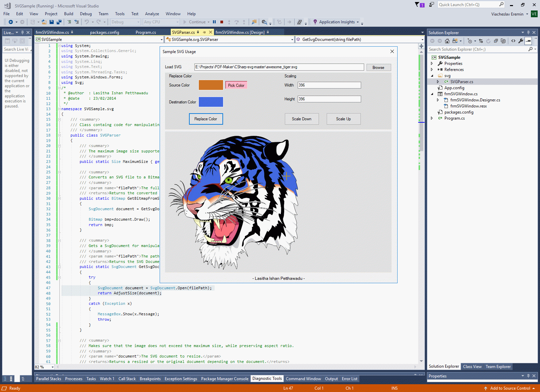Expand the Properties node in Solution Explorer

click(432, 64)
